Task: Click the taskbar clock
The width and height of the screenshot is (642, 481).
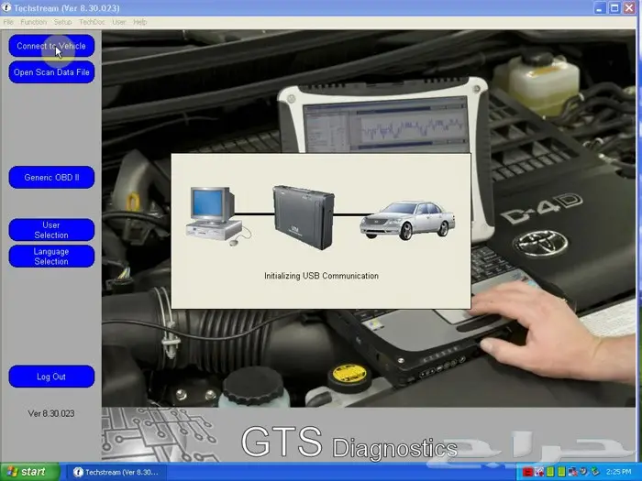Action: pyautogui.click(x=619, y=472)
